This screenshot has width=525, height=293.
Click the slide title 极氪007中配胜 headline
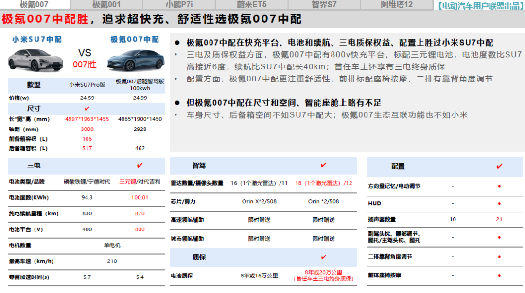click(x=46, y=19)
